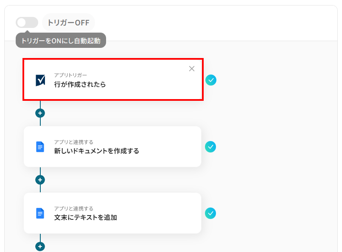Click Google Docs icon for 新しいドキュメントを作成する
The width and height of the screenshot is (342, 252).
coord(40,147)
